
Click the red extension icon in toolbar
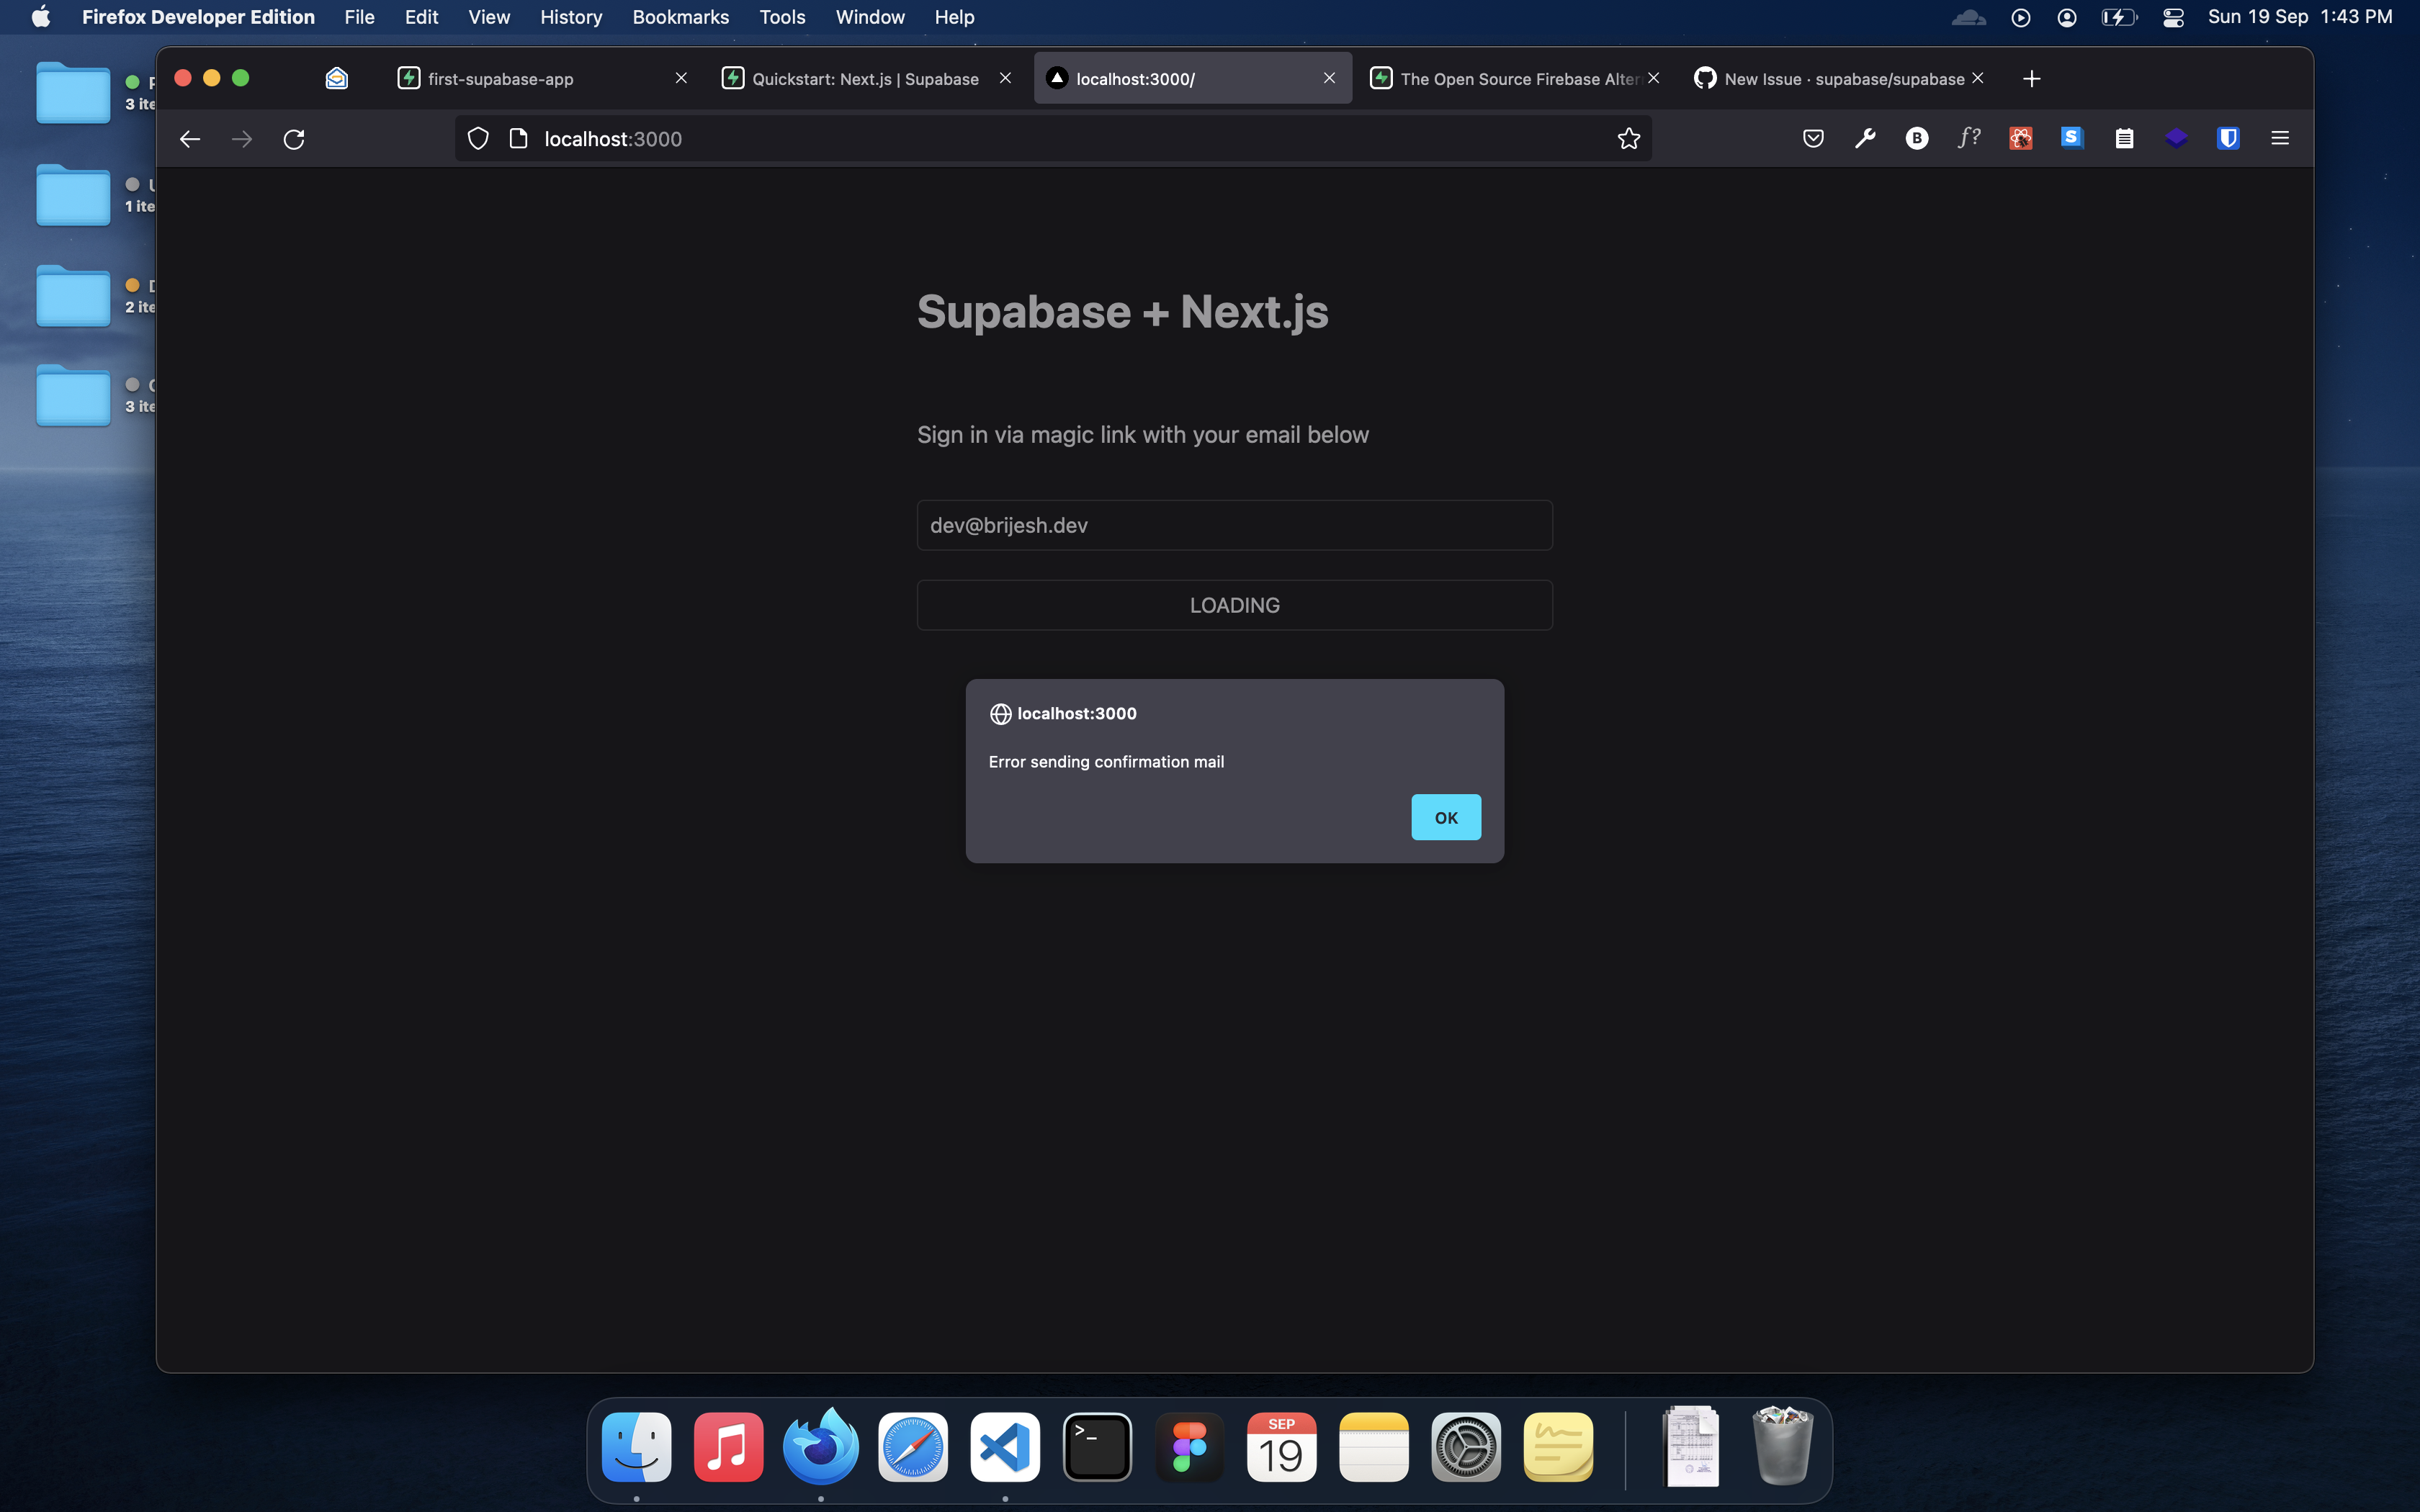click(x=2021, y=139)
